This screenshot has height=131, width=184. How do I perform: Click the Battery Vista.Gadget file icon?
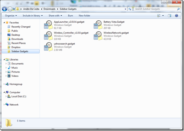point(98,25)
